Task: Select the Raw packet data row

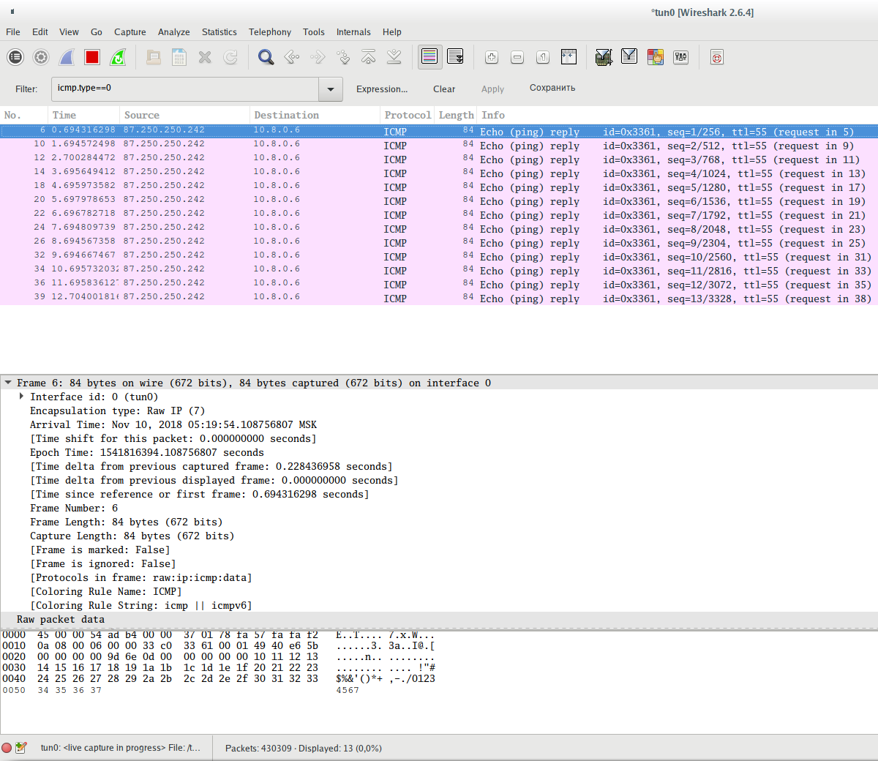Action: point(439,620)
